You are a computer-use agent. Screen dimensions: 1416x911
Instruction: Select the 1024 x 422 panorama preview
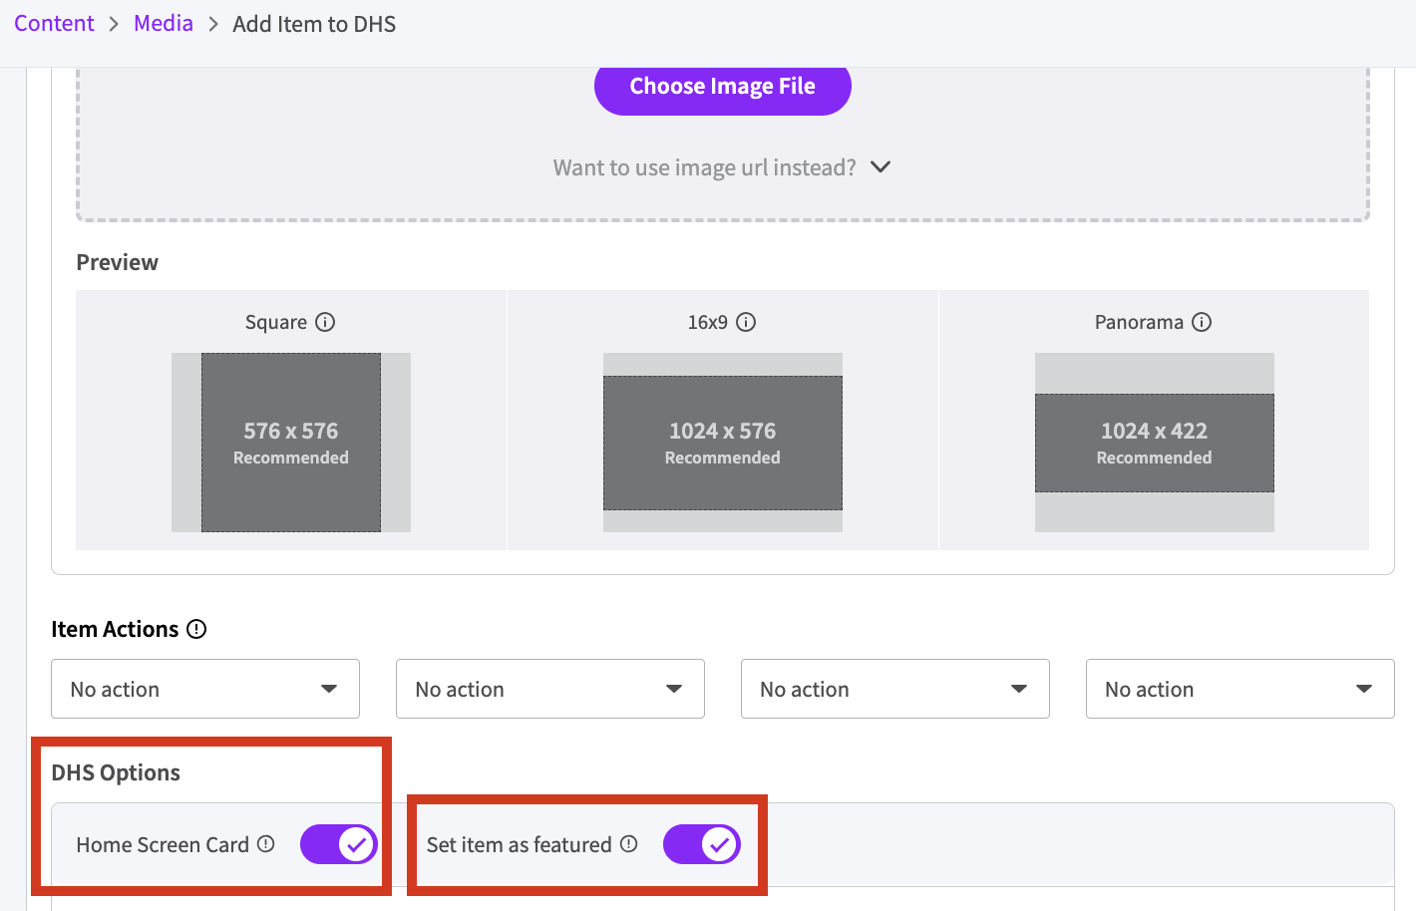click(1154, 443)
